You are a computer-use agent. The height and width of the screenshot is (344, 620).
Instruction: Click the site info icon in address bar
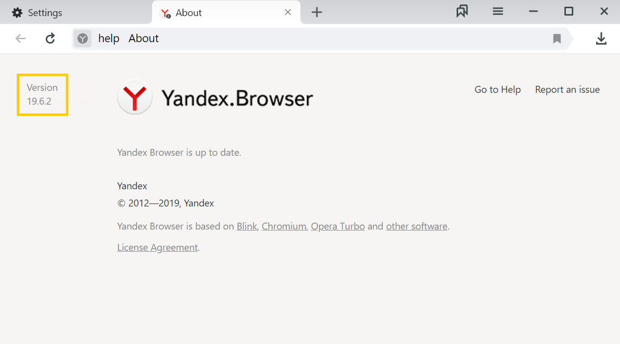(x=82, y=39)
